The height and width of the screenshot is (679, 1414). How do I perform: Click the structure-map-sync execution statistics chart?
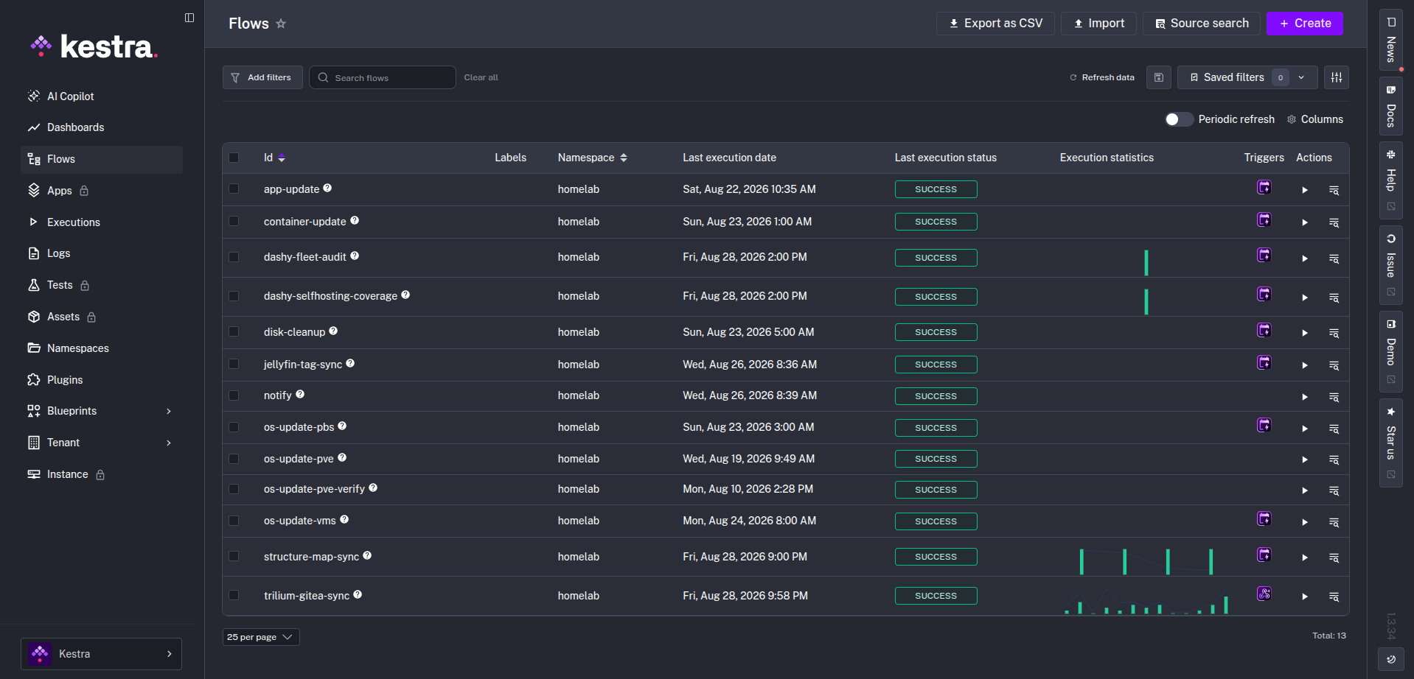(1146, 559)
